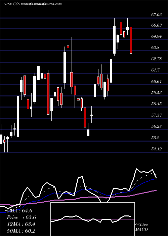Click the 12MA : 63.4 legend value
Screen dimensions: 168x236
click(x=21, y=224)
